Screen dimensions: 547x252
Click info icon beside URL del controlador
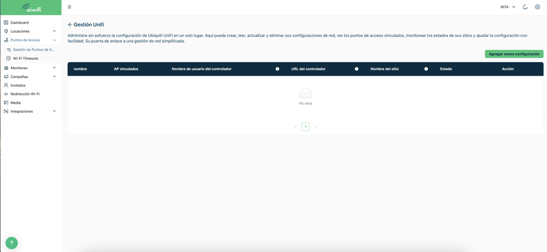tap(357, 69)
